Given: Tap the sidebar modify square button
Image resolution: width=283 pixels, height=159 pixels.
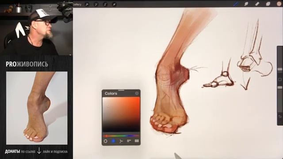Looking at the screenshot, I should [x=280, y=79].
